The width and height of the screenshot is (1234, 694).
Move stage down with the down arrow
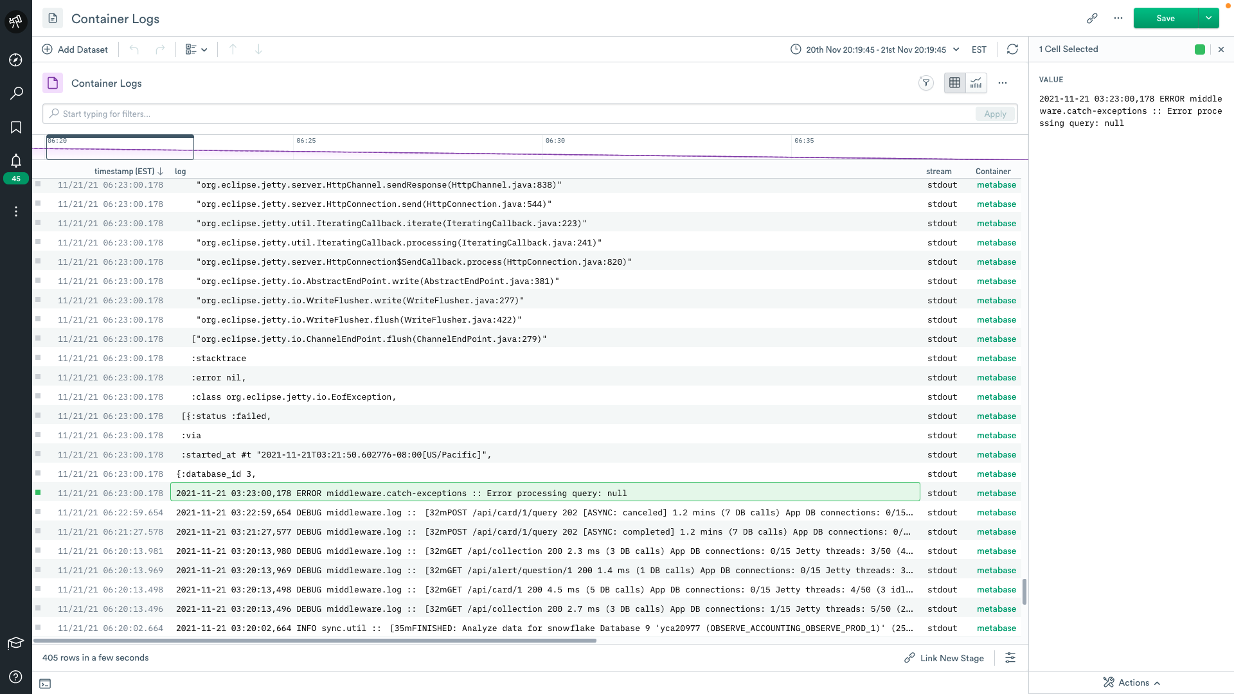point(258,49)
